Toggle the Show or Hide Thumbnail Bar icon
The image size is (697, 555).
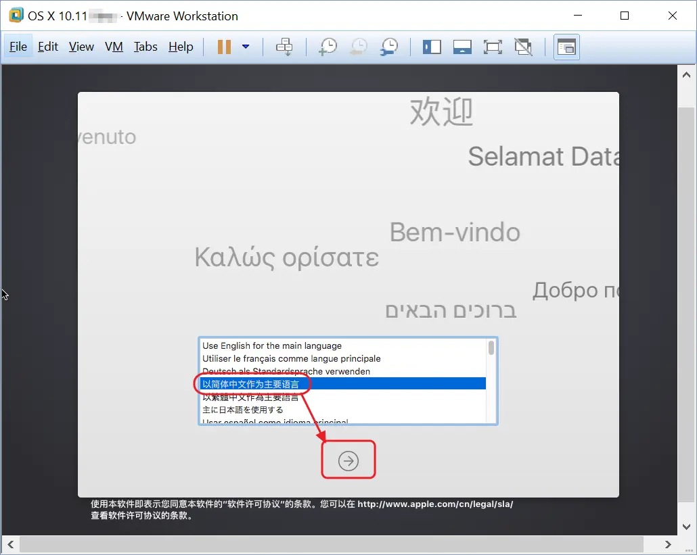[462, 47]
